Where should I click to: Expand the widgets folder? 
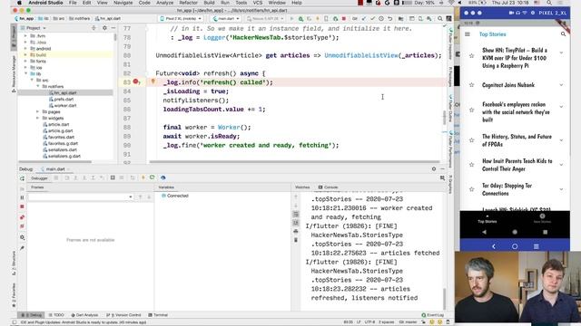(37, 118)
